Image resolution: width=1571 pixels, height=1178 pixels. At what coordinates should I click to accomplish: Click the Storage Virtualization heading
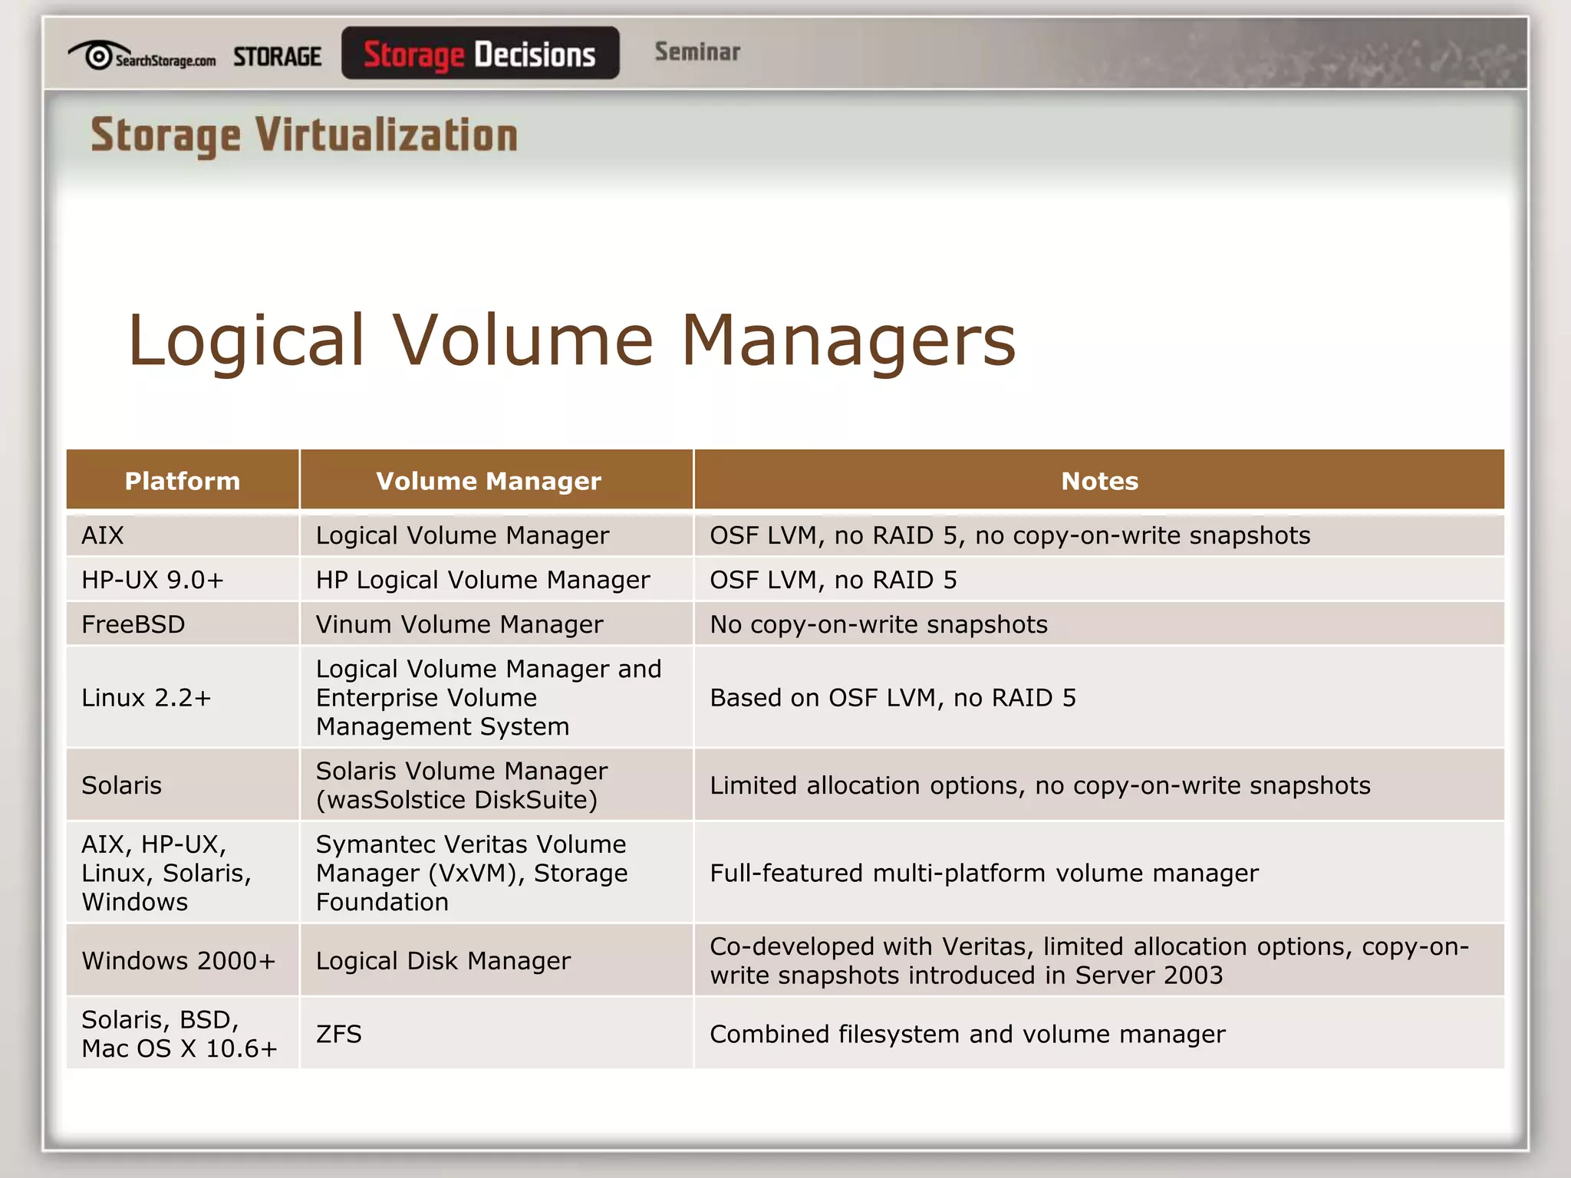(x=304, y=136)
